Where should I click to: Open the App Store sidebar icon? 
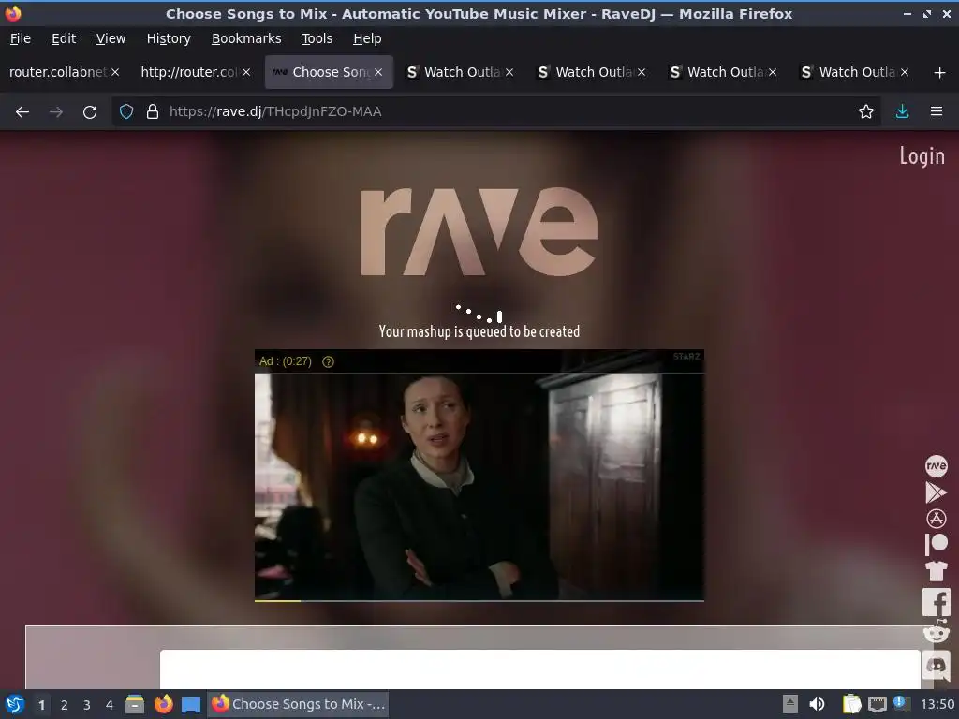click(x=937, y=519)
